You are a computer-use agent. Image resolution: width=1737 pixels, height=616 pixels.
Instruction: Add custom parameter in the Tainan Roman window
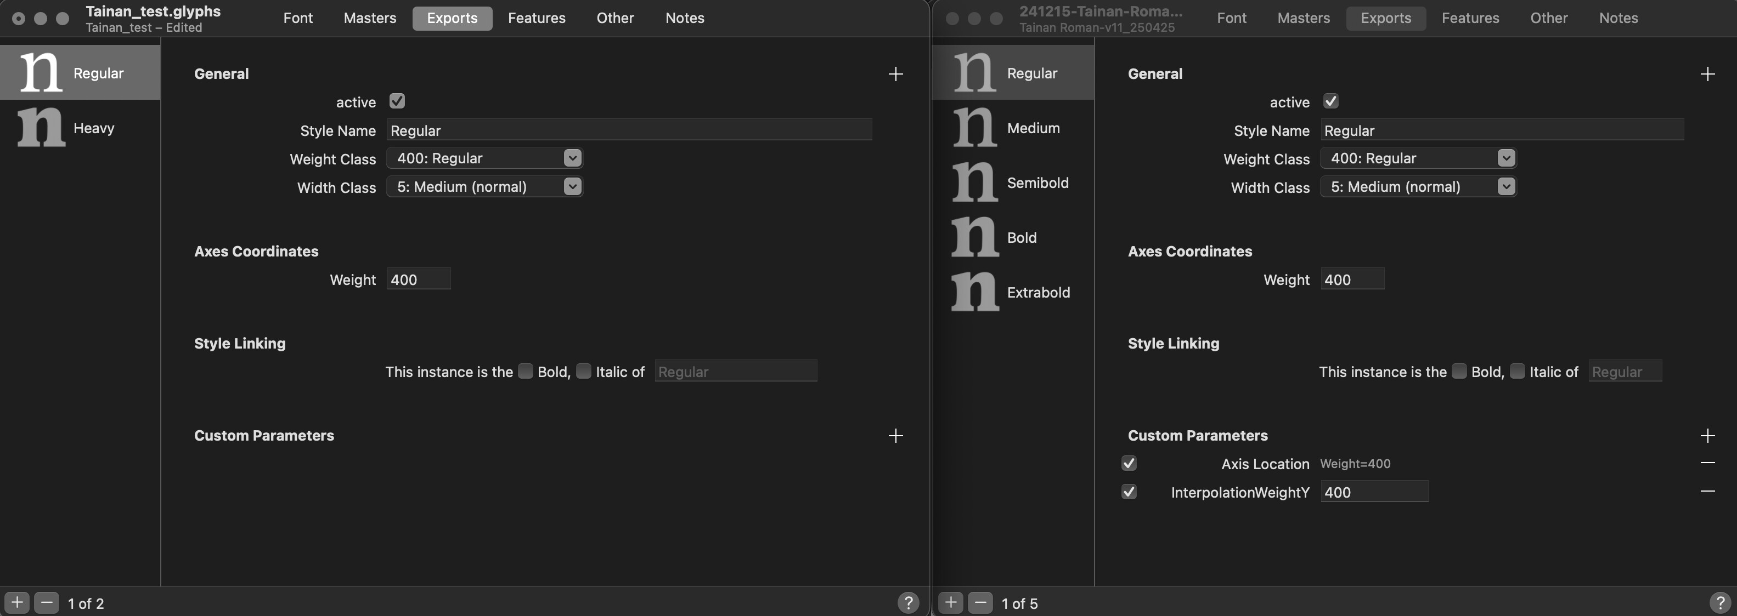[x=1707, y=436]
